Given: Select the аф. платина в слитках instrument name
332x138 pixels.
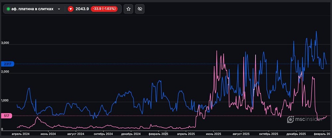Looking at the screenshot, I should coord(32,9).
